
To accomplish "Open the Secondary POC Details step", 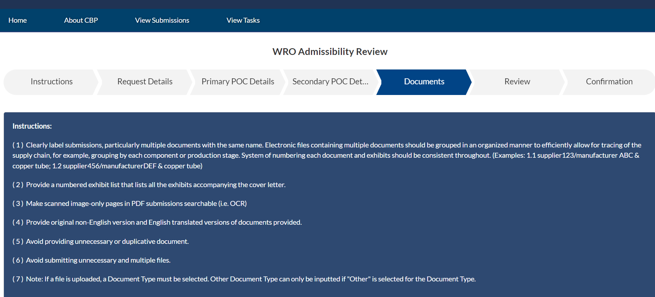I will coord(330,82).
